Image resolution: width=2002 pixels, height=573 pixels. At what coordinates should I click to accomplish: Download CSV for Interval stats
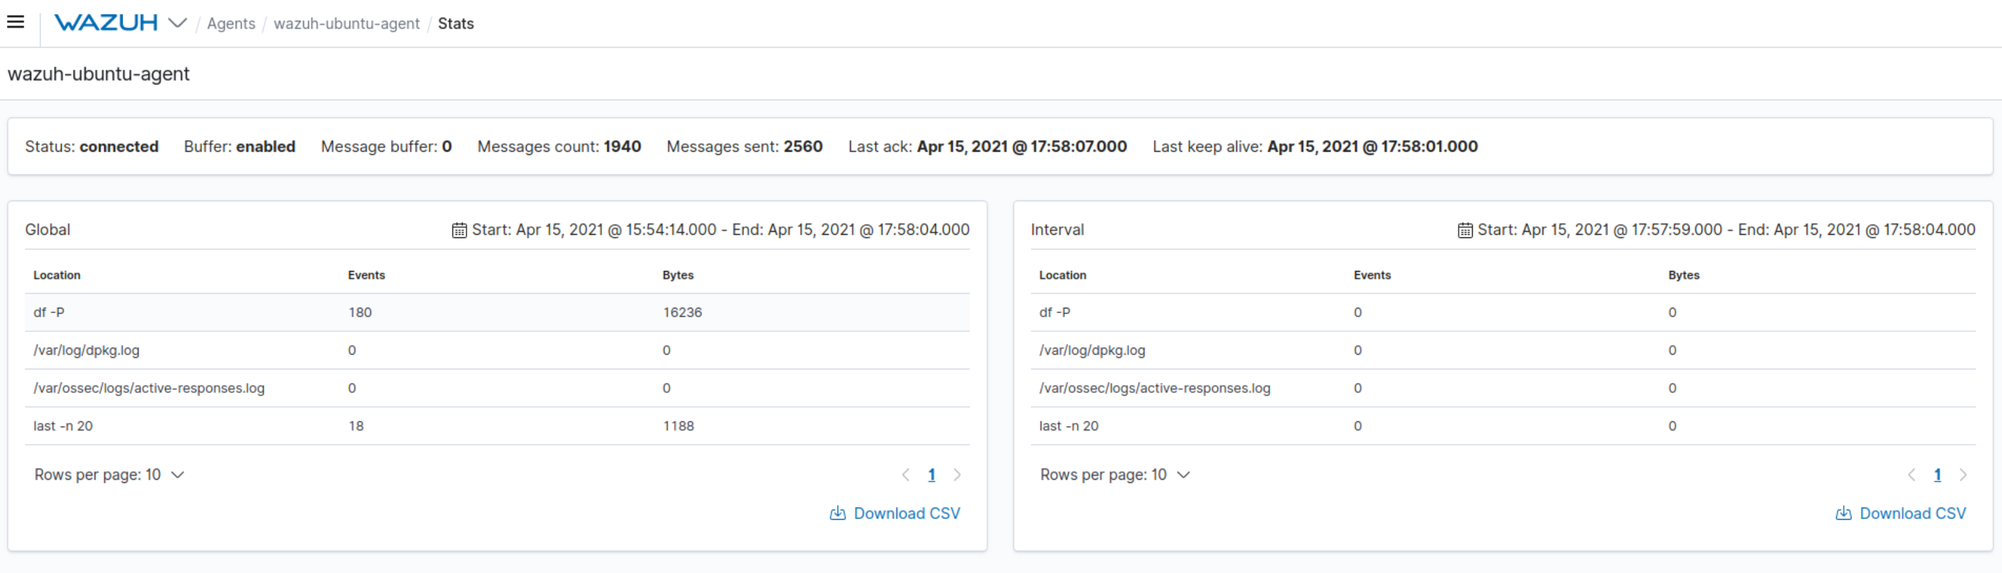click(1901, 513)
